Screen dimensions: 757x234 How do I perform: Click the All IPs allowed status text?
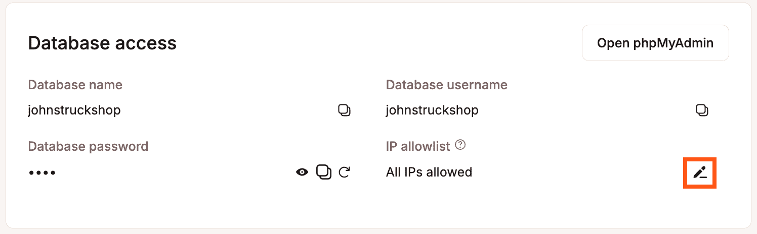click(x=429, y=172)
